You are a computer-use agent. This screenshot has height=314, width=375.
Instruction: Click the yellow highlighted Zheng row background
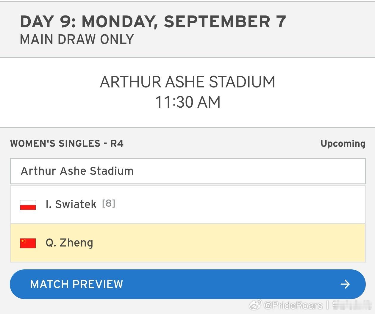[x=188, y=243]
